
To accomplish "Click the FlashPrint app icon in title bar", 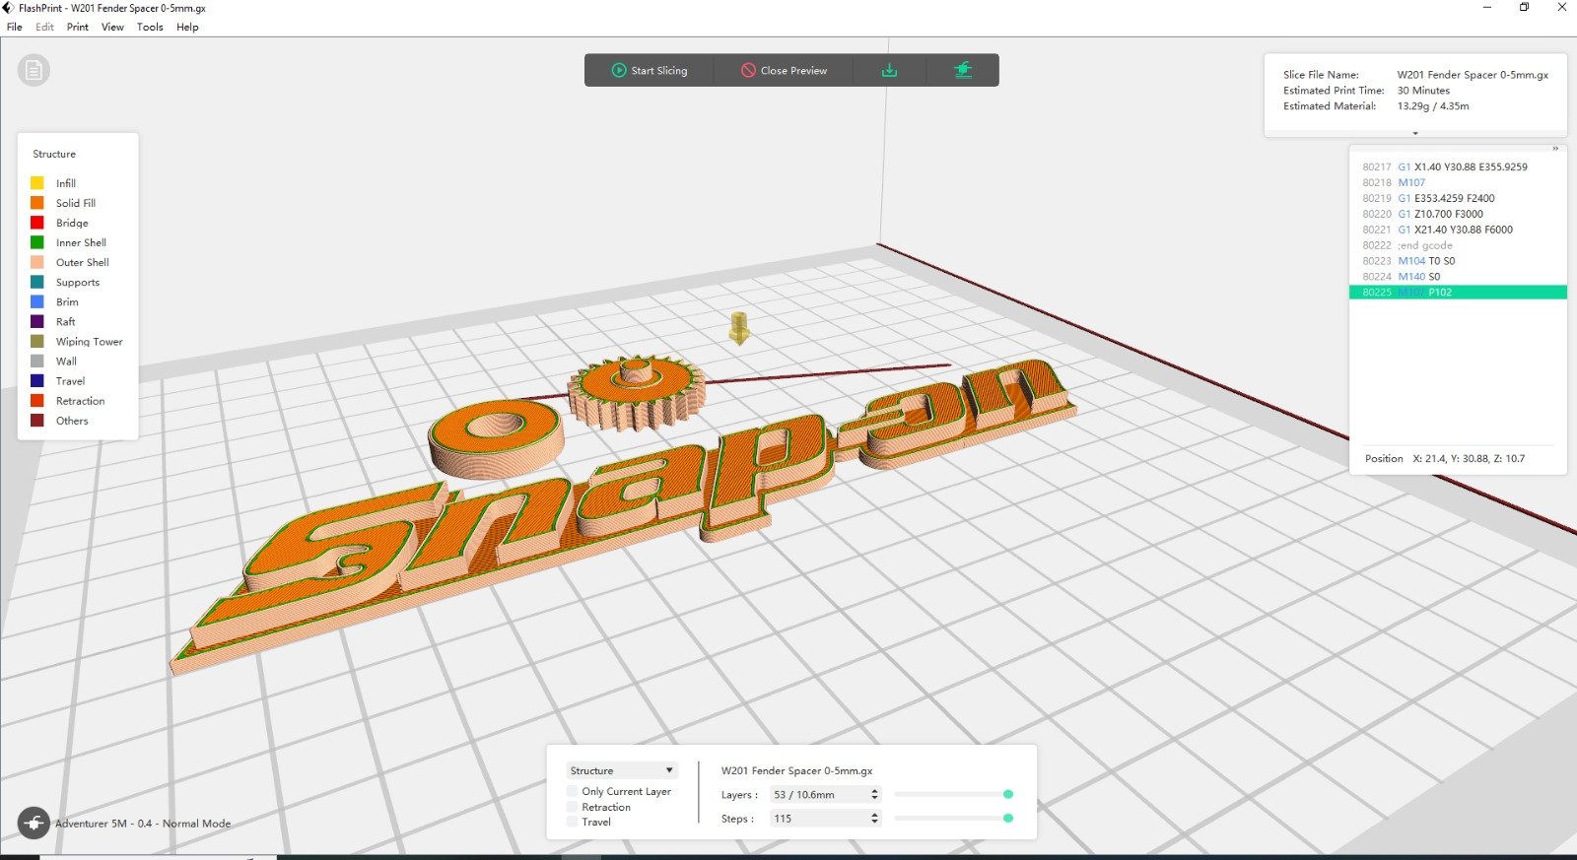I will click(x=9, y=8).
